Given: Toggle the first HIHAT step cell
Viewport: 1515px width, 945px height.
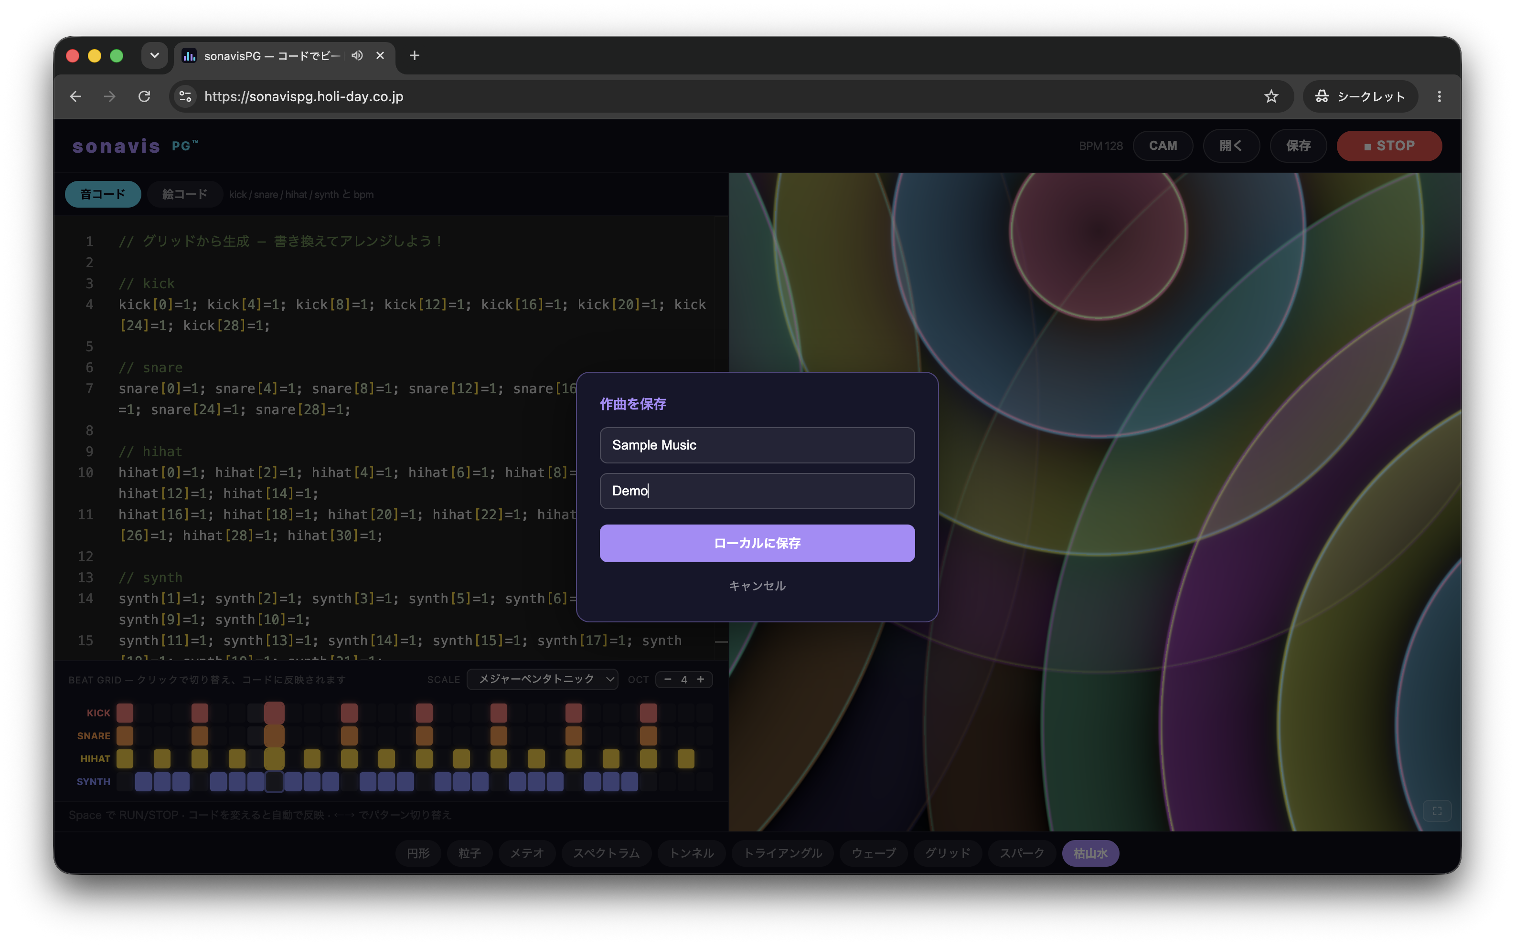Looking at the screenshot, I should (x=125, y=758).
